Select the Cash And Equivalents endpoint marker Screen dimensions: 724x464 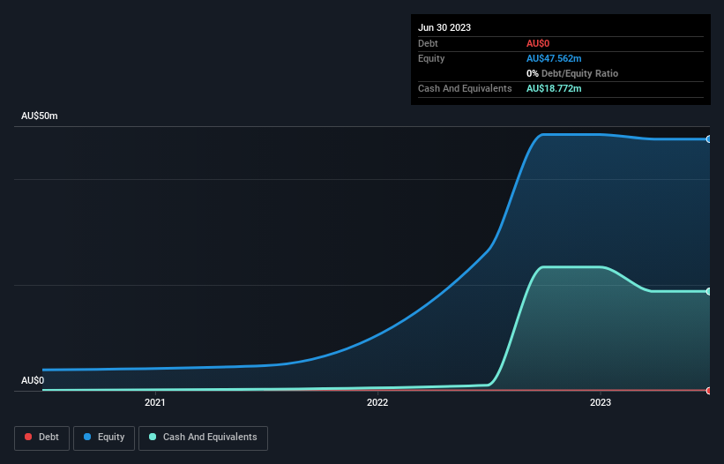709,291
